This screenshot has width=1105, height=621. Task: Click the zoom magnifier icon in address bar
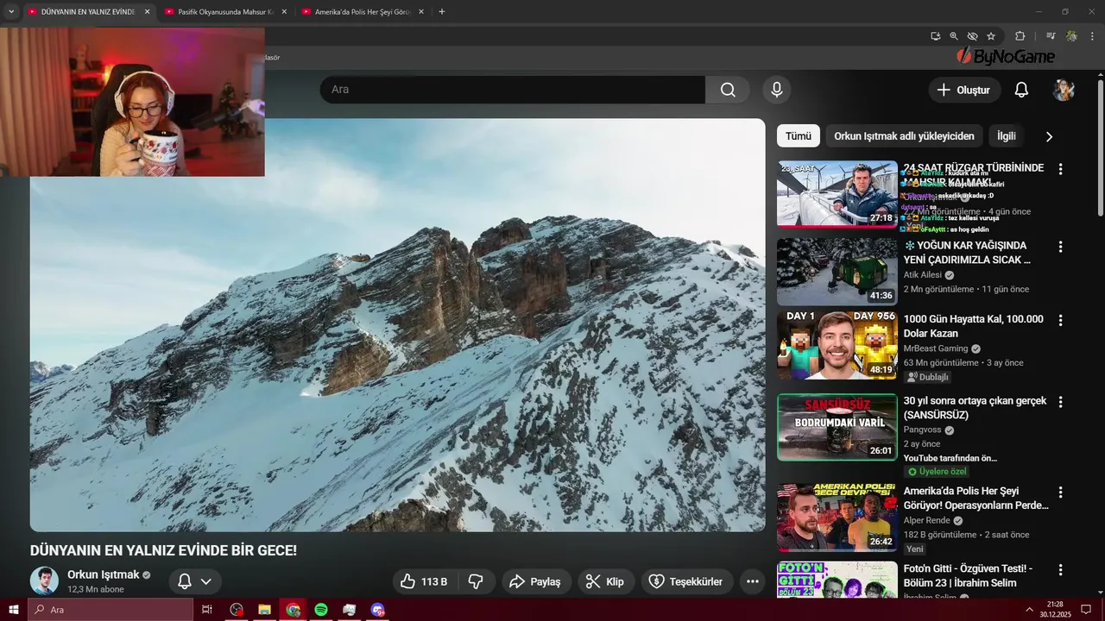click(954, 36)
